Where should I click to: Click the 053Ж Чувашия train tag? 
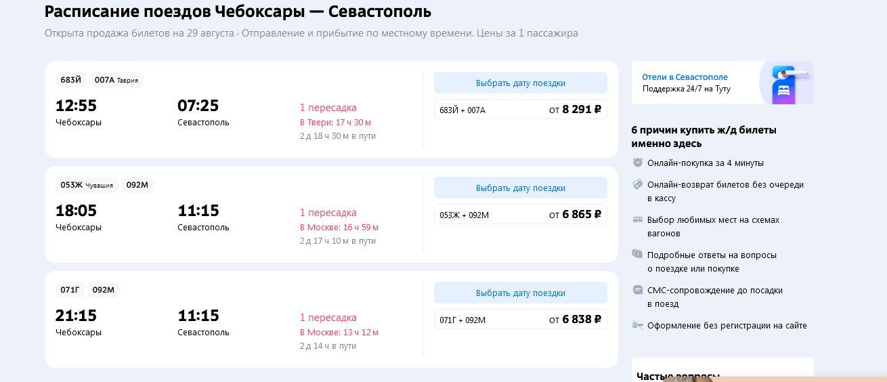pyautogui.click(x=87, y=185)
